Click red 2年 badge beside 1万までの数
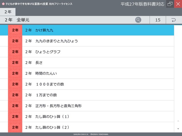This screenshot has height=136, width=182. [15, 95]
